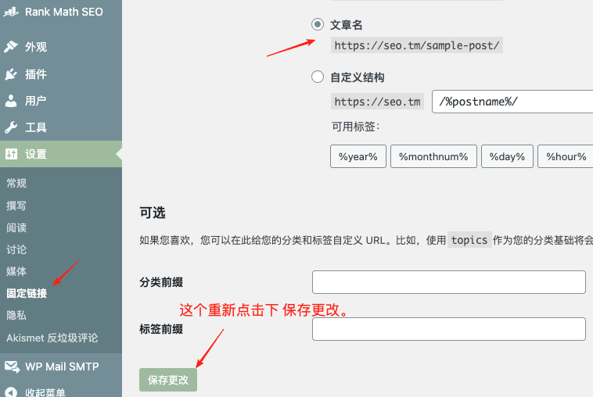The image size is (593, 397).
Task: Click the 标签前缀 tag base input
Action: 448,329
